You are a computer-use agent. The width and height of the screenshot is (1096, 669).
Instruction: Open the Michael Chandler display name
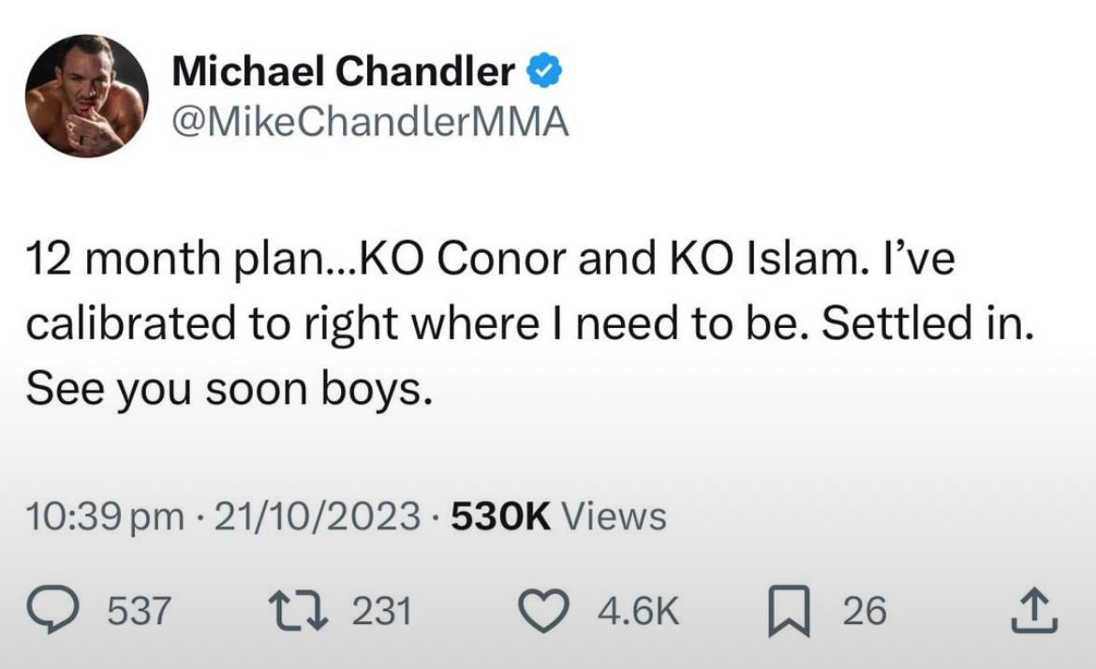point(344,72)
